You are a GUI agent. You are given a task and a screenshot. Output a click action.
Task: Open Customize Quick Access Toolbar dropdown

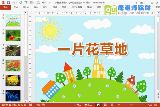click(x=50, y=3)
